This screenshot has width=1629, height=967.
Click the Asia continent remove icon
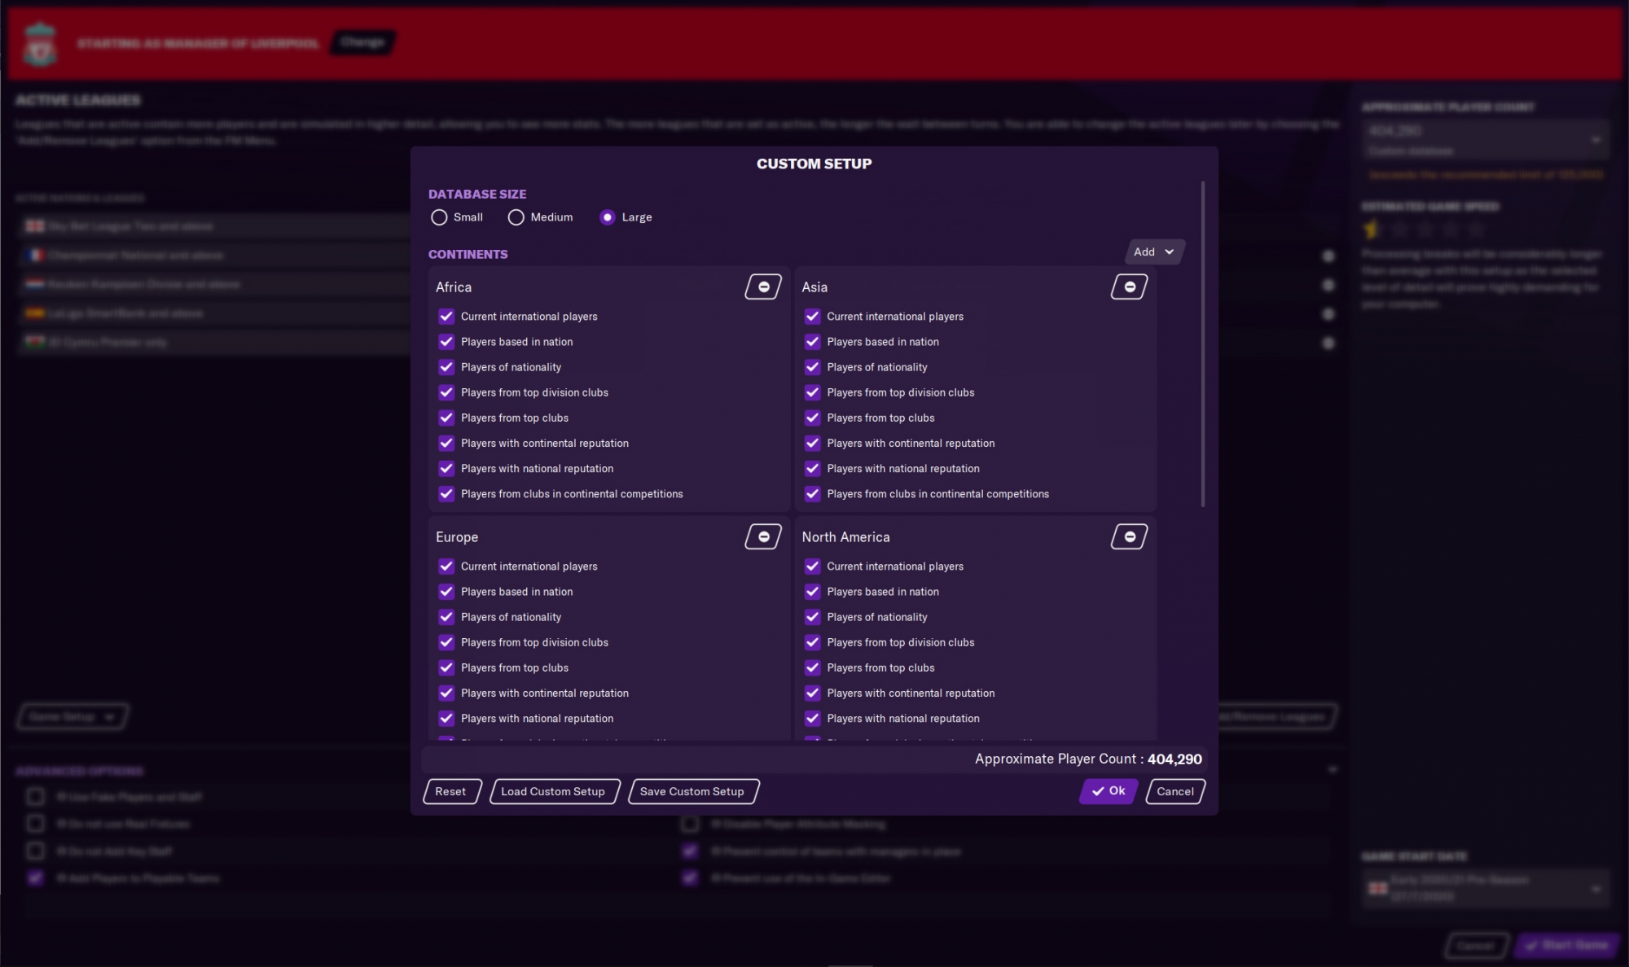point(1129,287)
